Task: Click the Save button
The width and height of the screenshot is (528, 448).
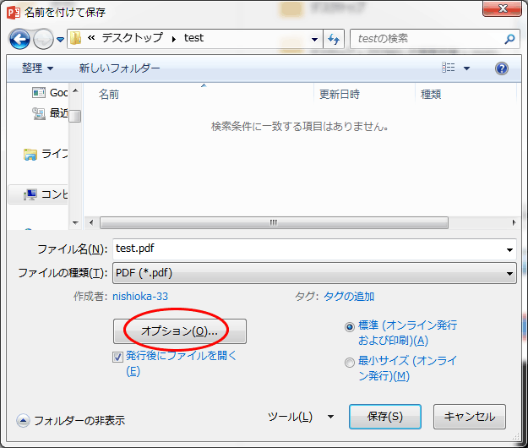Action: pos(385,417)
